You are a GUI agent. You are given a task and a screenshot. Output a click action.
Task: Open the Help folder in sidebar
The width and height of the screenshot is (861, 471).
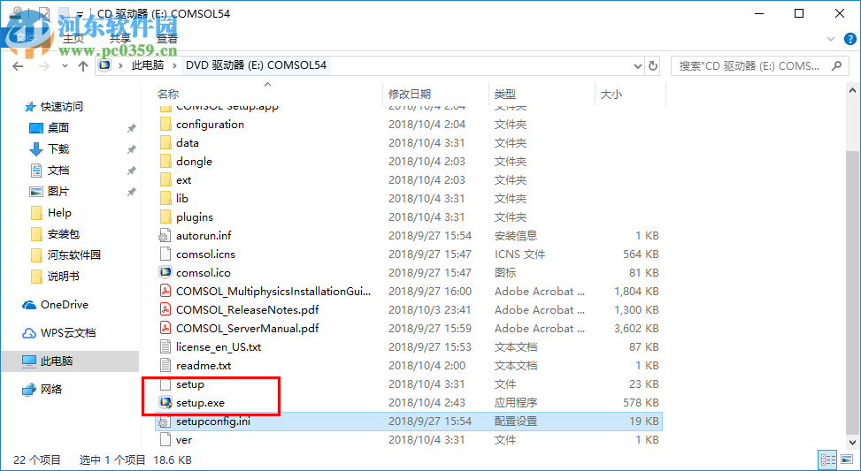pyautogui.click(x=59, y=213)
